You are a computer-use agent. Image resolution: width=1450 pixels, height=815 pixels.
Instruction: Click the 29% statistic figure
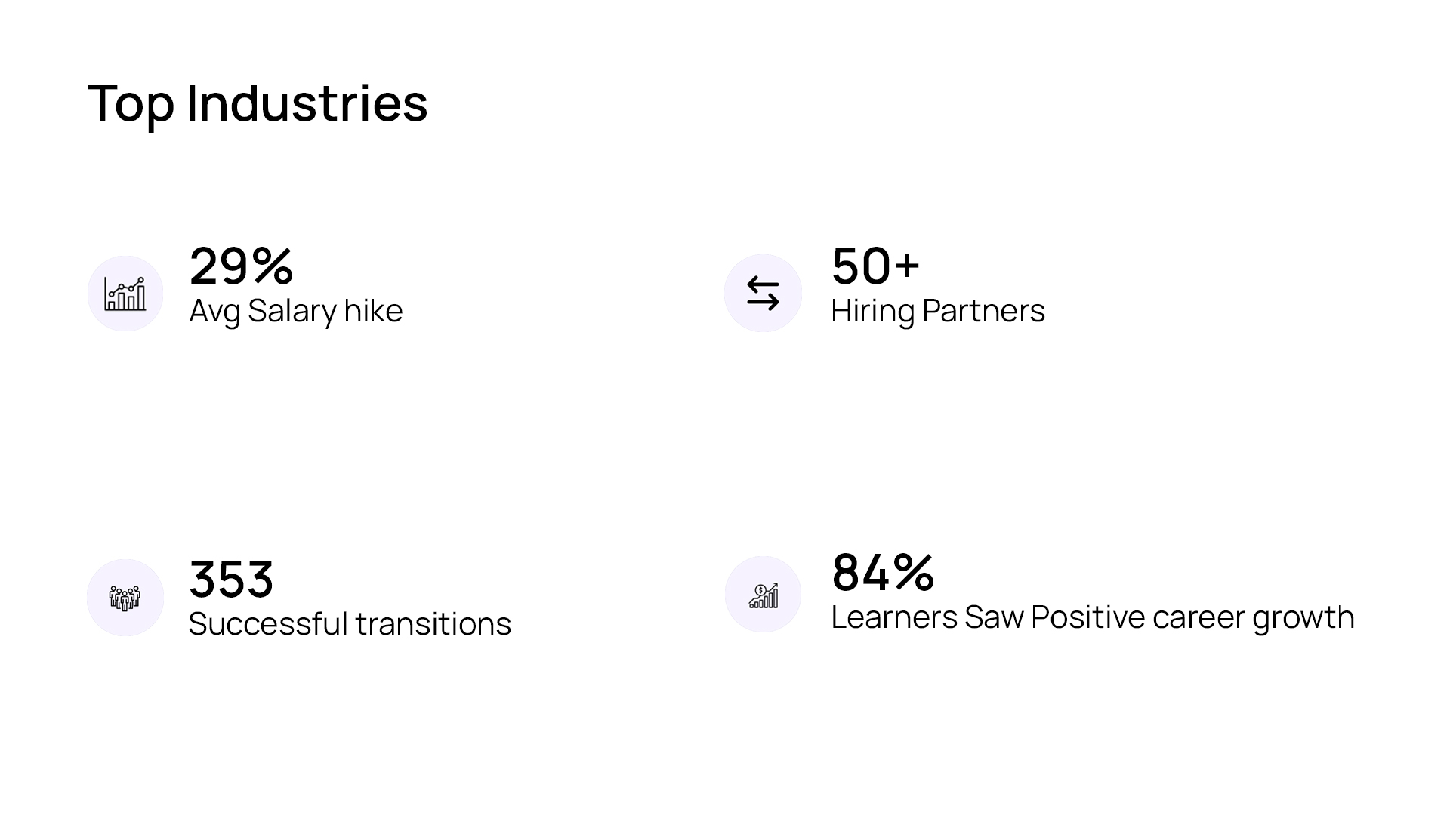click(241, 266)
